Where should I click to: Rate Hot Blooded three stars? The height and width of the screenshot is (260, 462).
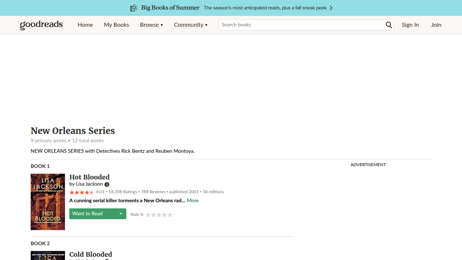point(159,215)
